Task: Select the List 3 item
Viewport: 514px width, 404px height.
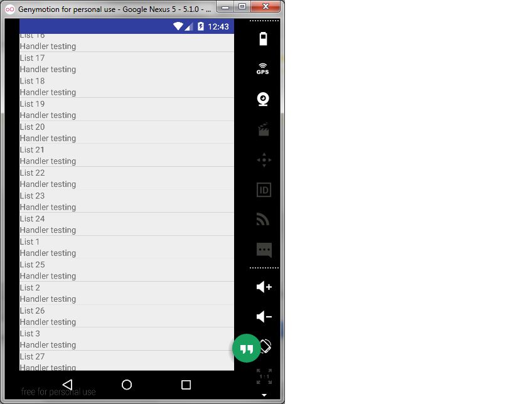Action: (x=127, y=339)
